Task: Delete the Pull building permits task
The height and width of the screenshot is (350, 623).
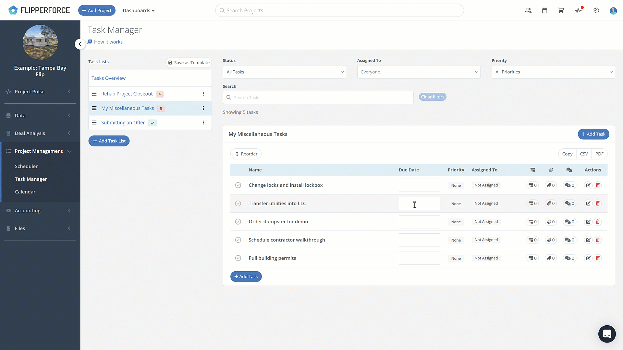Action: pyautogui.click(x=598, y=258)
